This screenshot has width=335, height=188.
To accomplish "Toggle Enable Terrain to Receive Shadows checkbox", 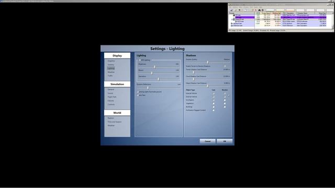I will (x=225, y=66).
